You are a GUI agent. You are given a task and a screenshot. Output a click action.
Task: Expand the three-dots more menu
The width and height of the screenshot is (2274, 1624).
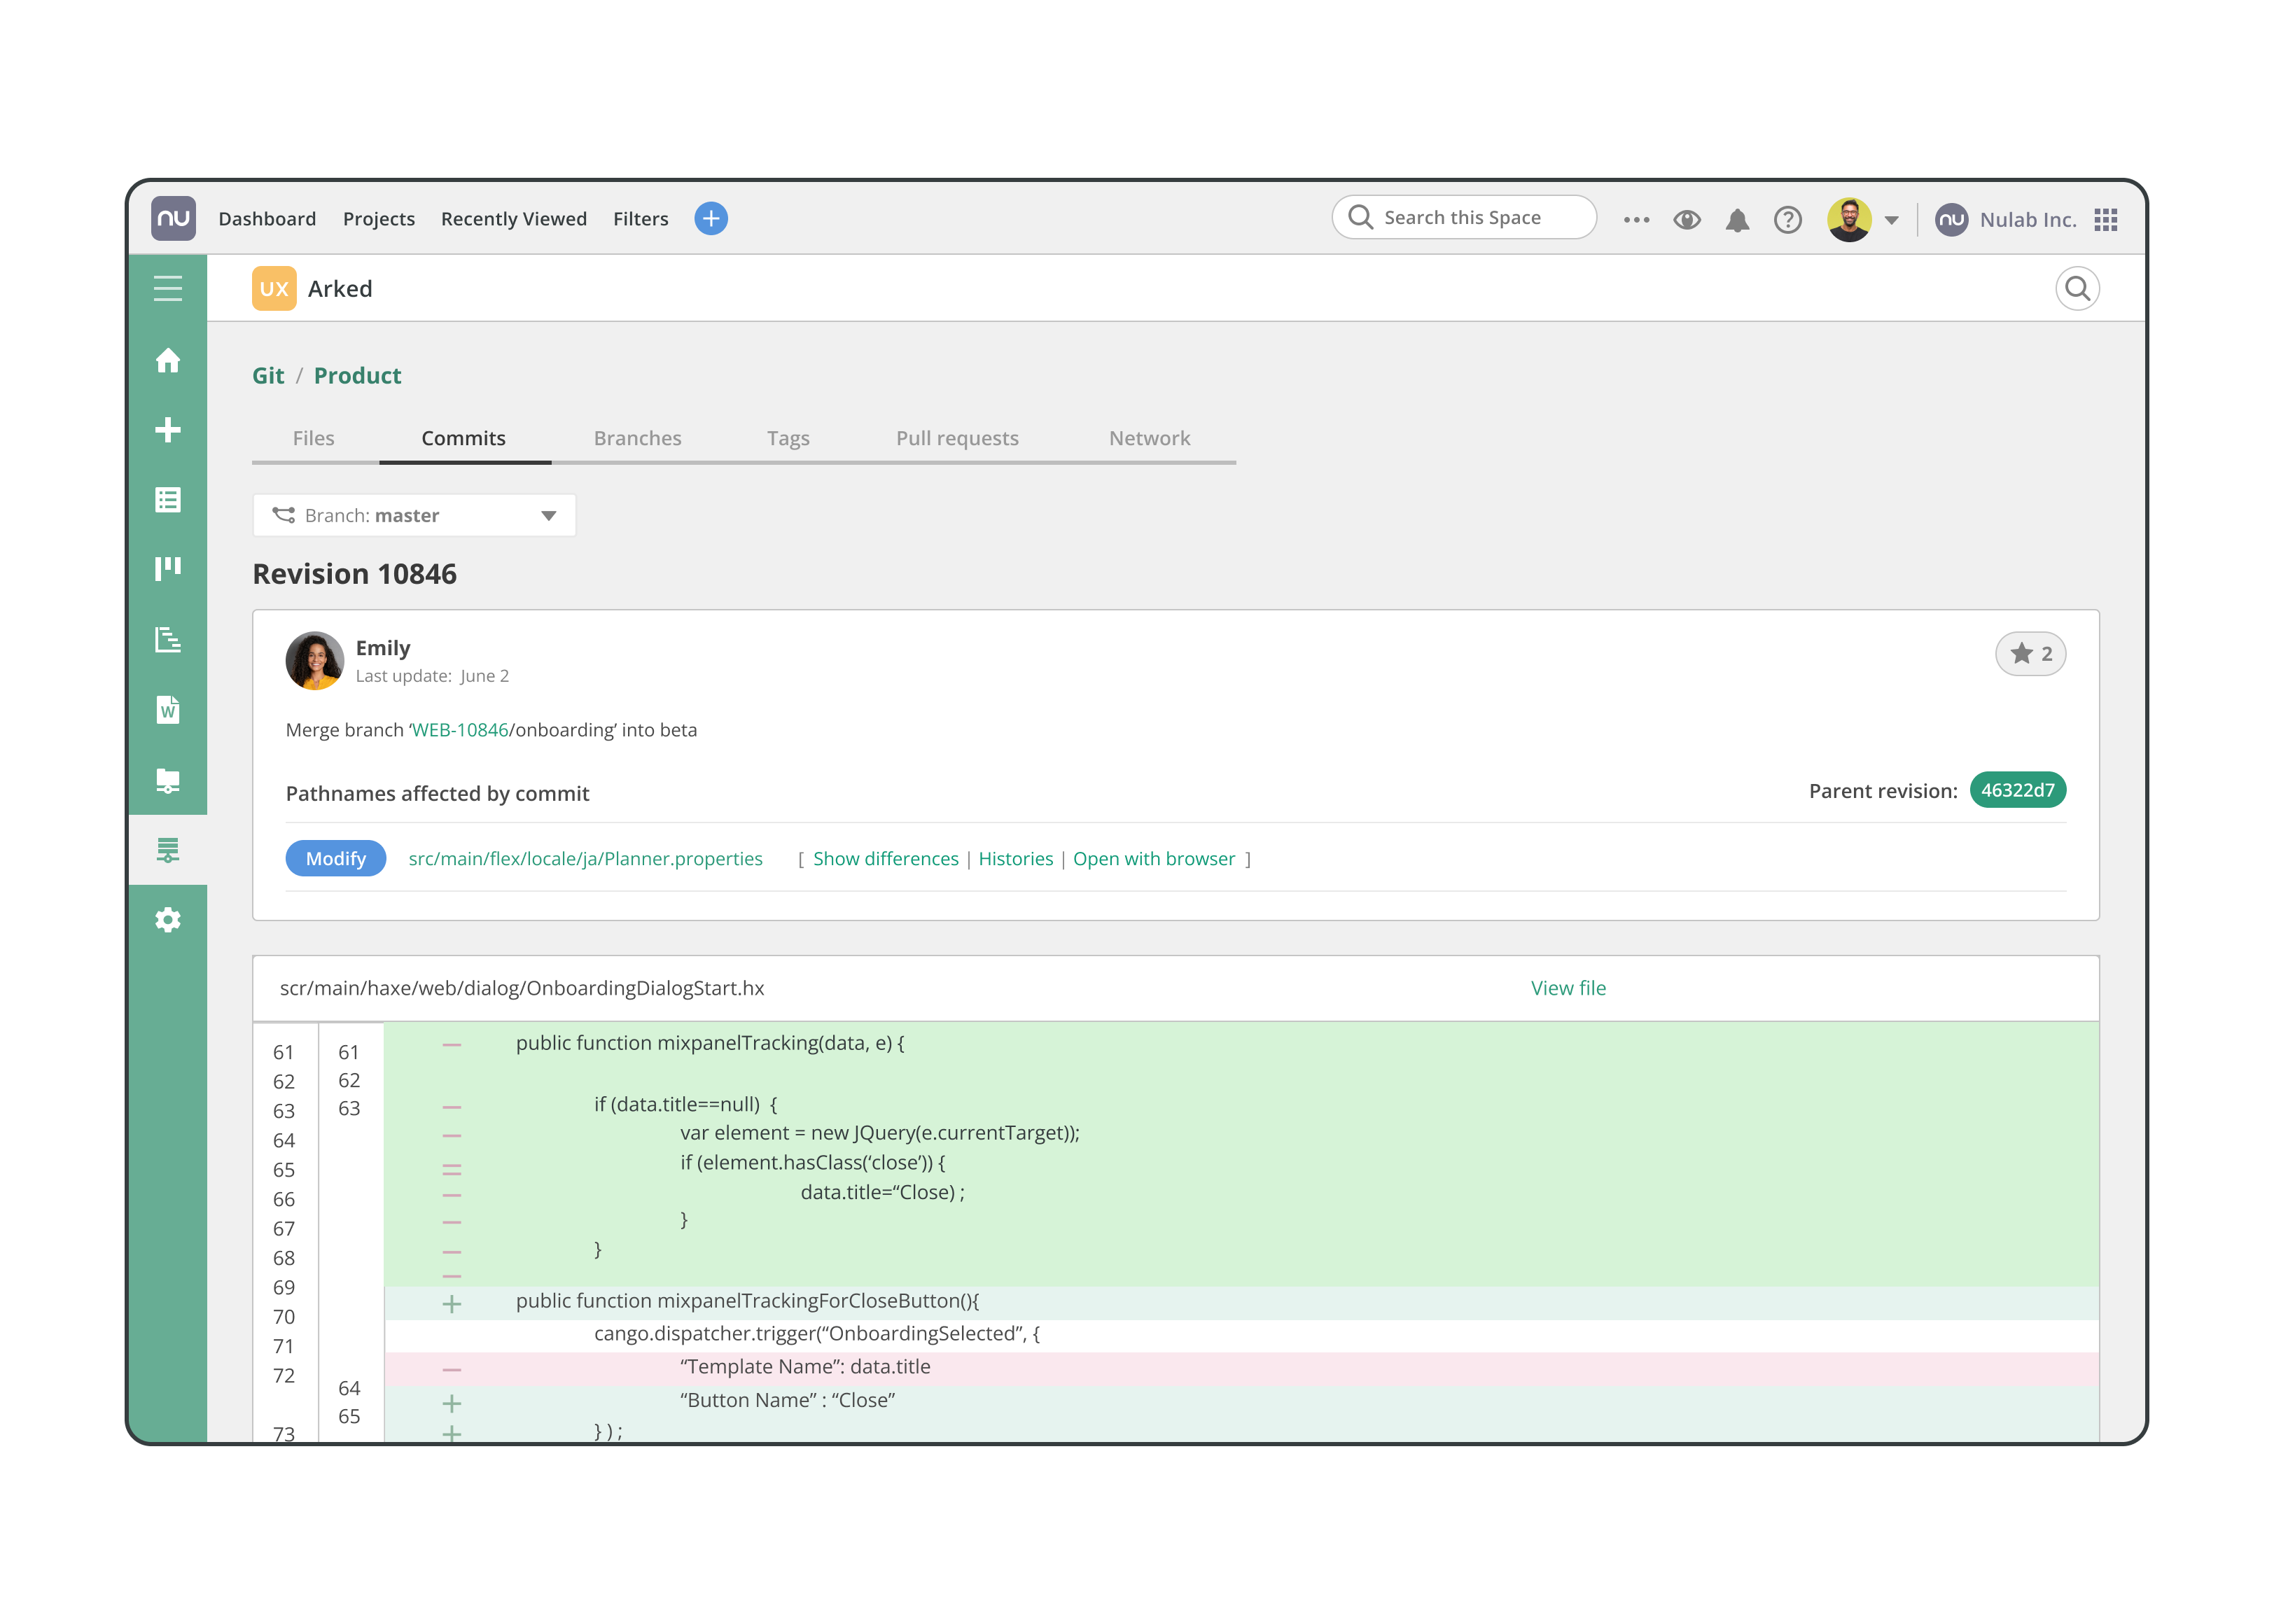(x=1636, y=220)
